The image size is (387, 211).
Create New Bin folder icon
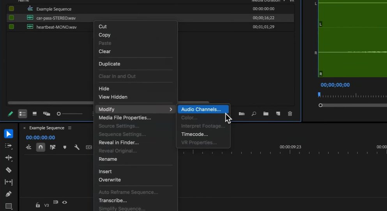(266, 114)
